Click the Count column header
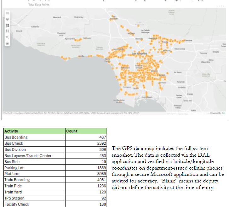Screen dimensions: 229x207 72,131
